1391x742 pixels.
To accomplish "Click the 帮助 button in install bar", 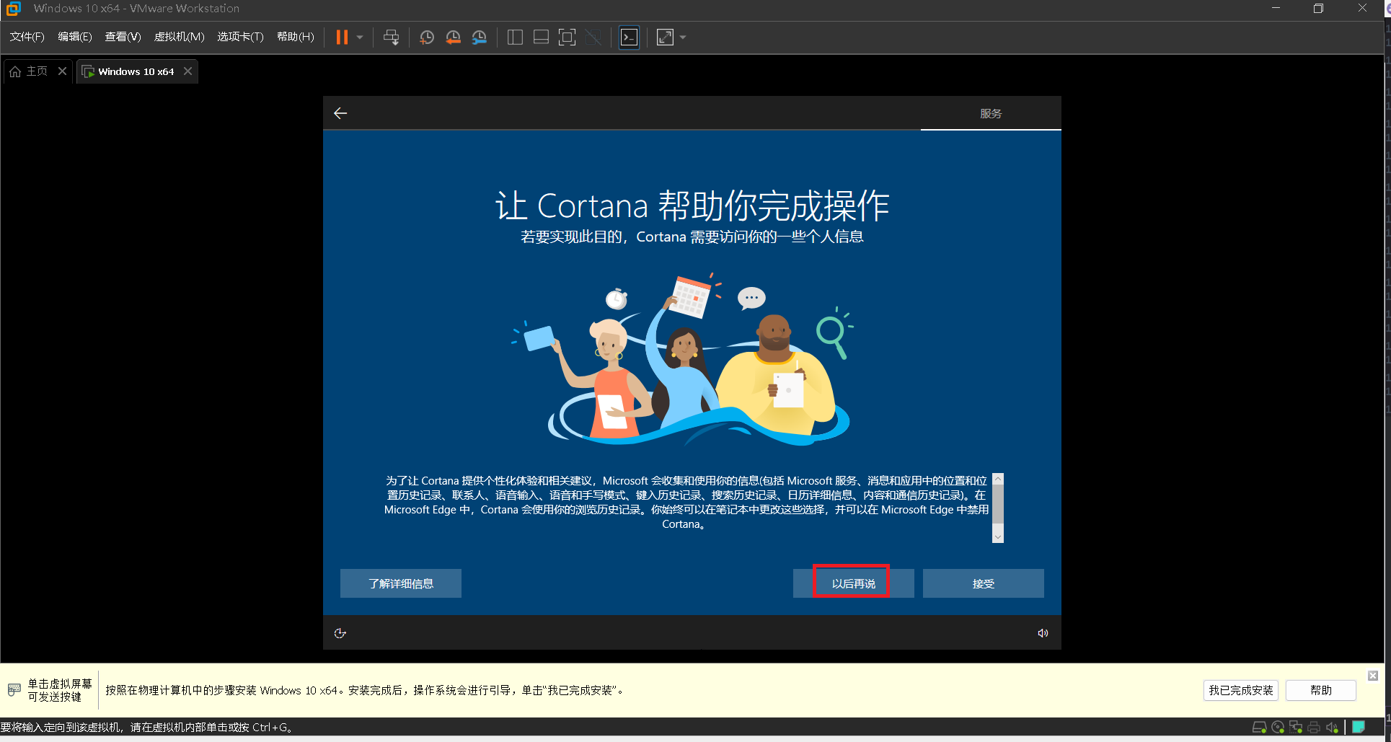I will click(x=1321, y=690).
